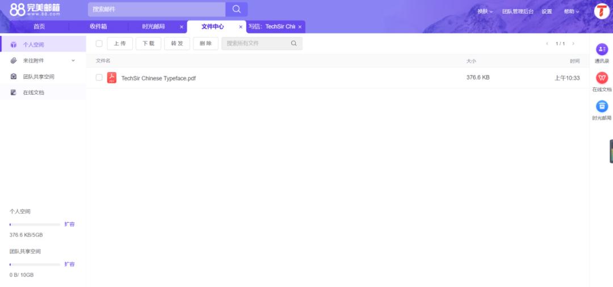Sort by 大小 column header
The width and height of the screenshot is (613, 287).
471,61
